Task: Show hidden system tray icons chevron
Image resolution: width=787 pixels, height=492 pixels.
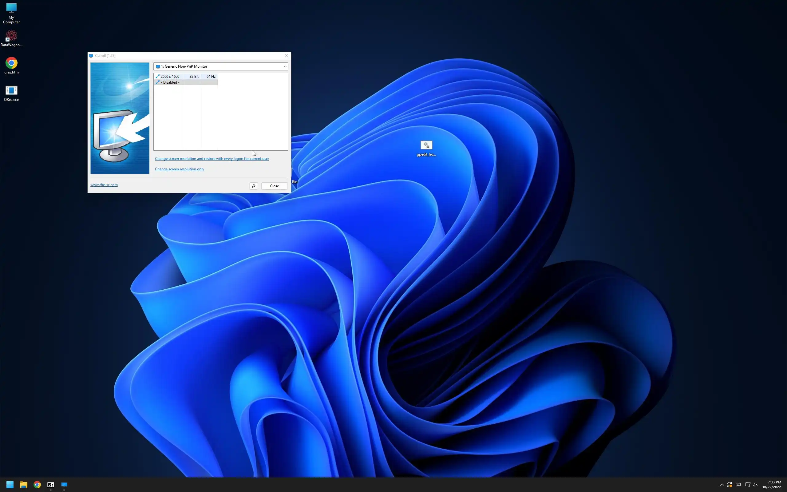Action: click(x=722, y=485)
